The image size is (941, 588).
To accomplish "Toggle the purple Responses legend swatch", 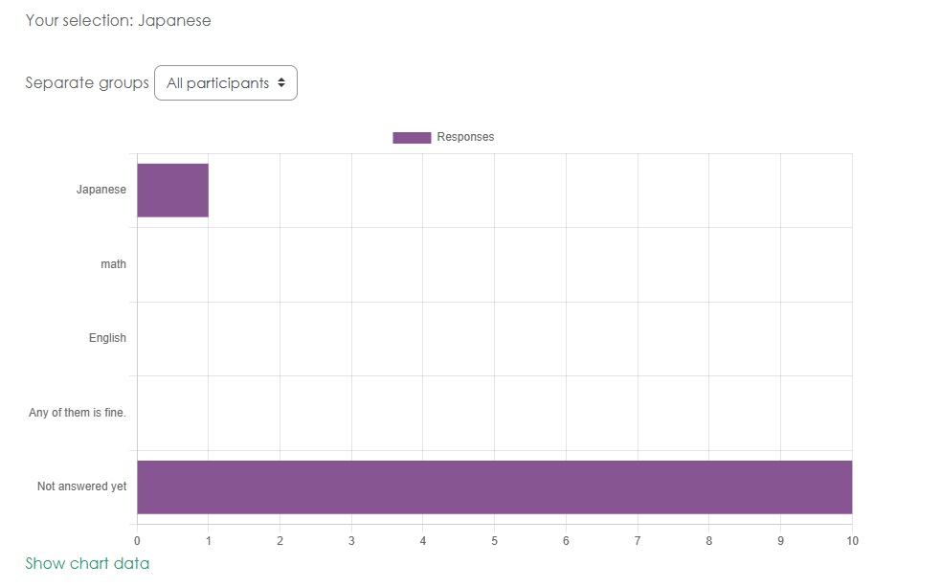I will 412,137.
